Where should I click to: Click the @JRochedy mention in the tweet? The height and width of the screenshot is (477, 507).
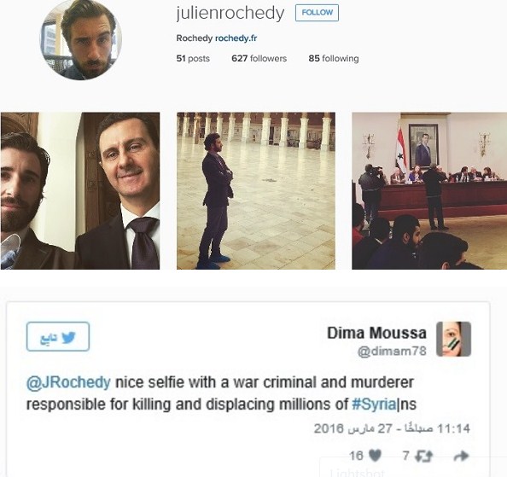pyautogui.click(x=68, y=382)
